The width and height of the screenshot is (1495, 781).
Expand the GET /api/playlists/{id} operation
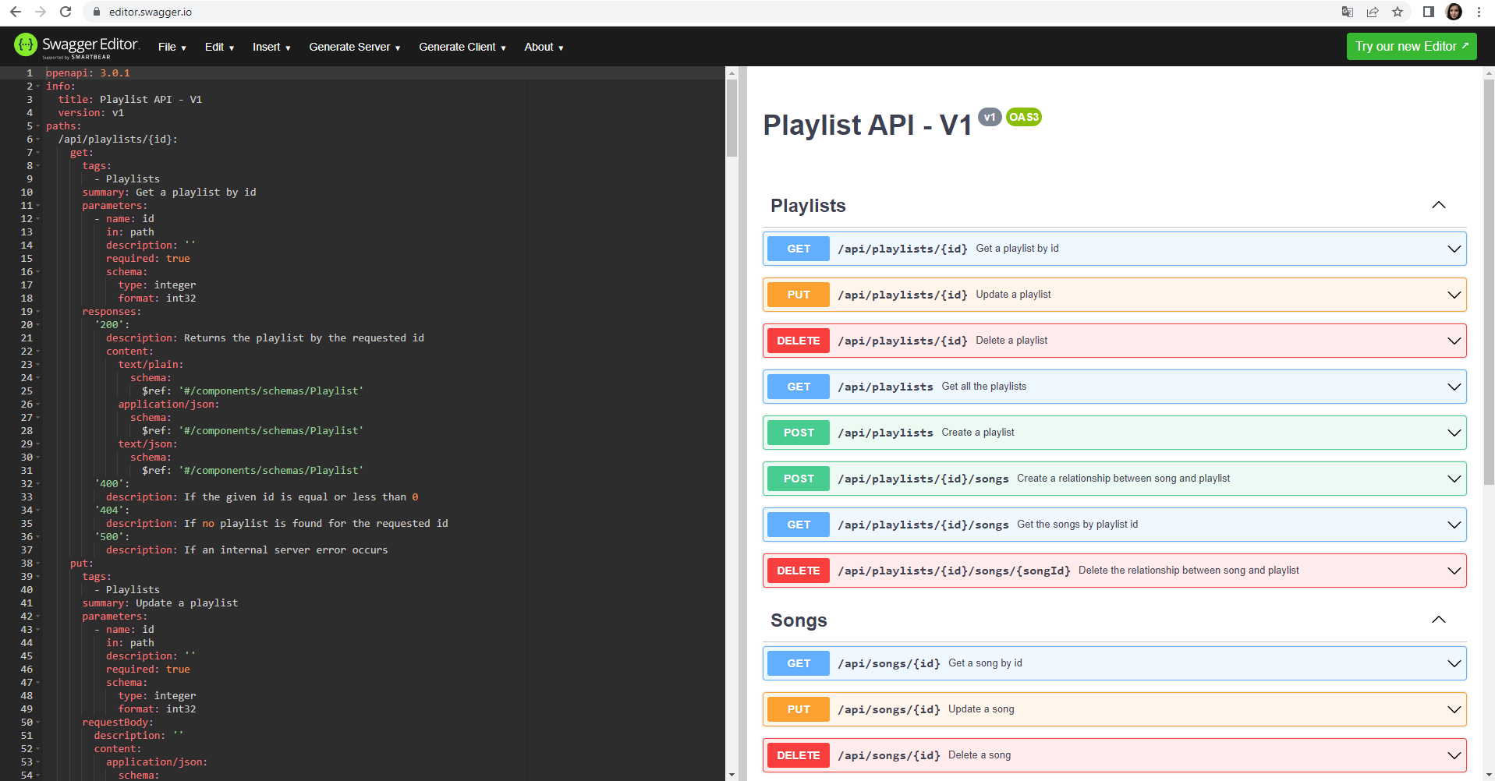tap(1454, 249)
